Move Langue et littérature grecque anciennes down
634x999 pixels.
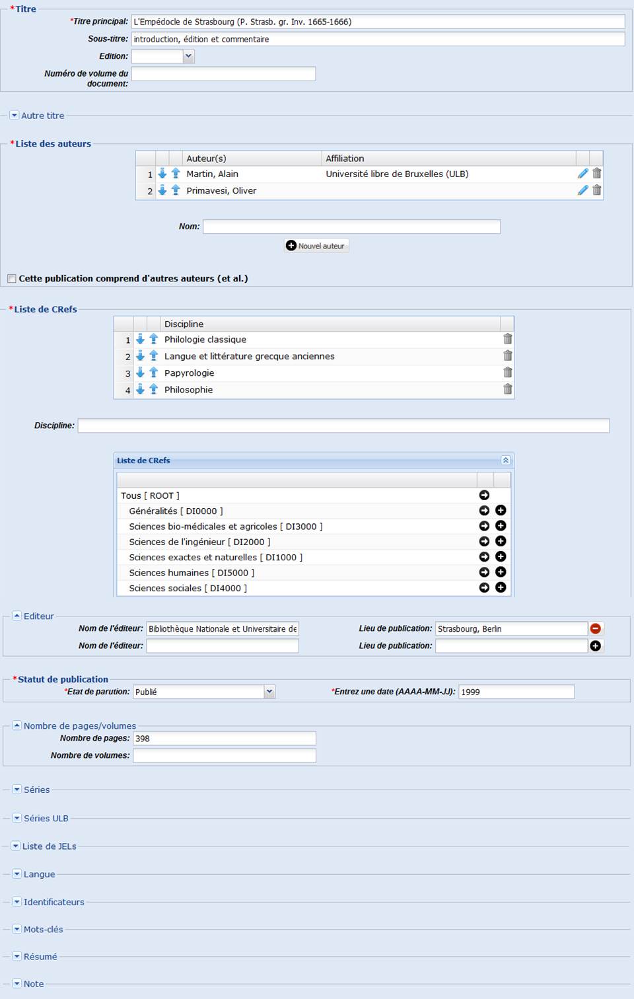(x=140, y=356)
